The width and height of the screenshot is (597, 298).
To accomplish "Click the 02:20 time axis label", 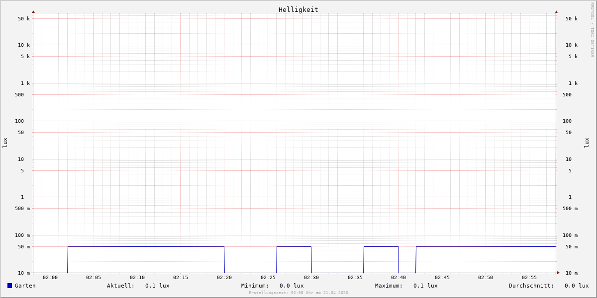I will point(224,278).
